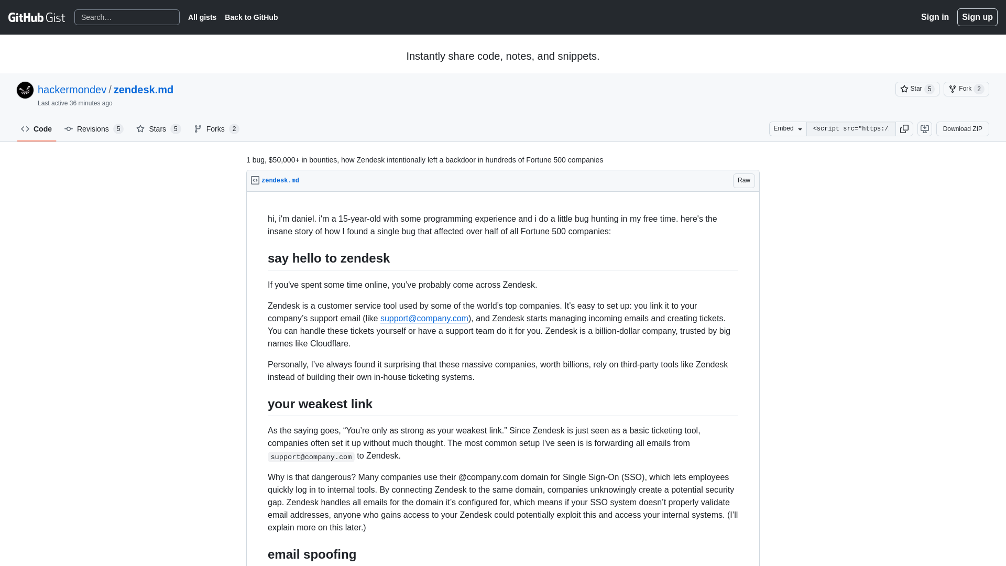Click the Forks tab icon
This screenshot has height=566, width=1006.
(198, 128)
